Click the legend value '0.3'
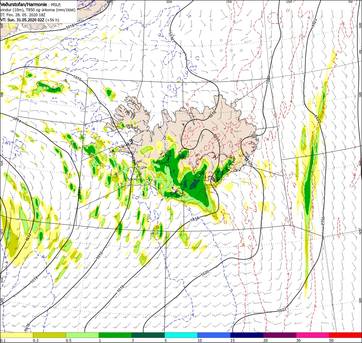362x343 pixels. [x=36, y=340]
